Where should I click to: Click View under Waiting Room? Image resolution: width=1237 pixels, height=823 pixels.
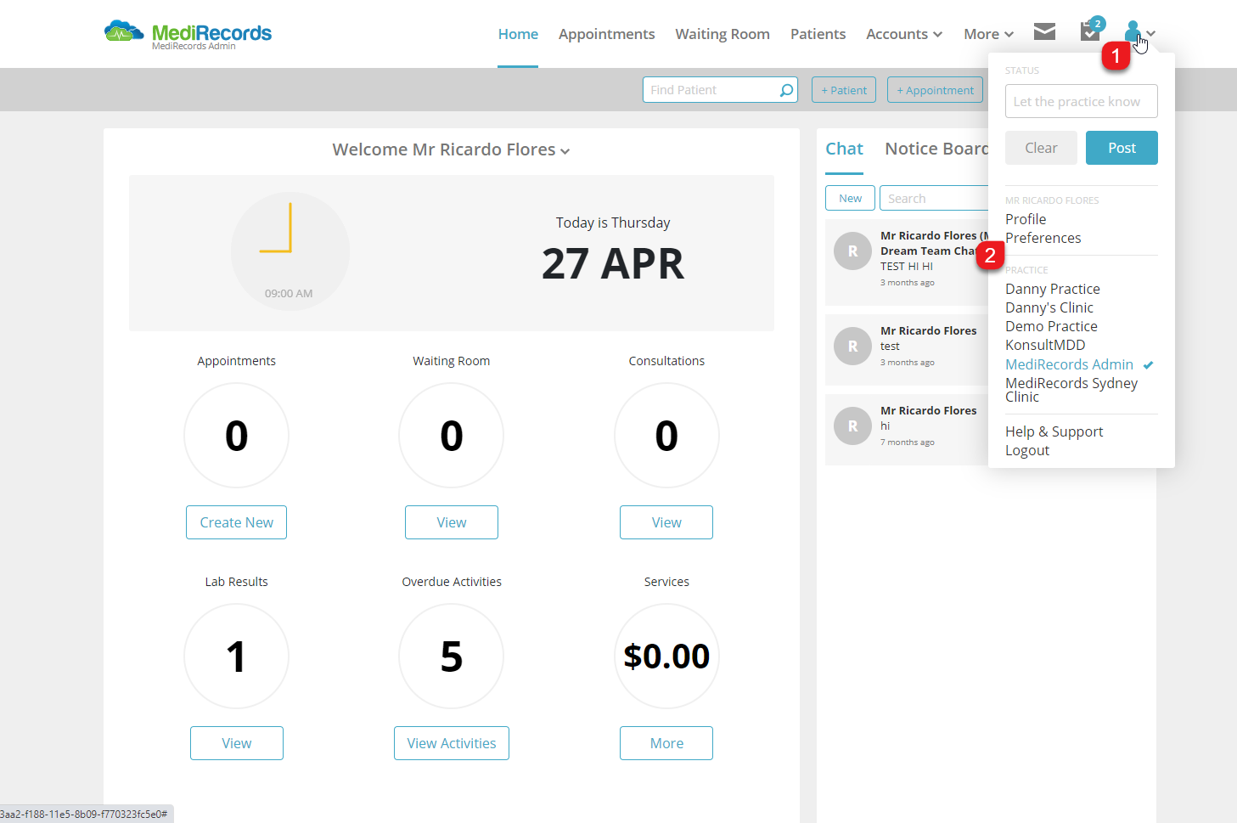click(451, 522)
